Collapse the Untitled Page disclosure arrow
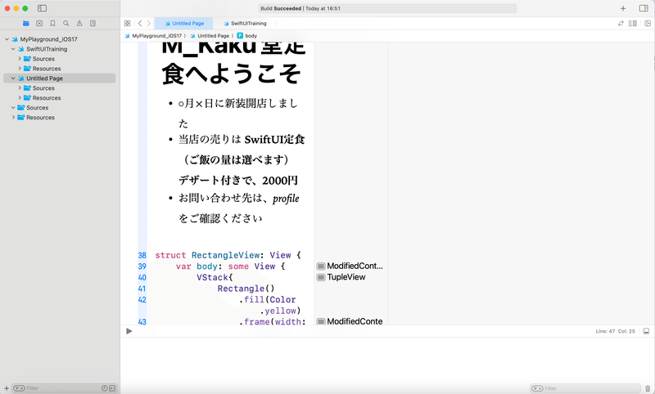 (x=13, y=78)
